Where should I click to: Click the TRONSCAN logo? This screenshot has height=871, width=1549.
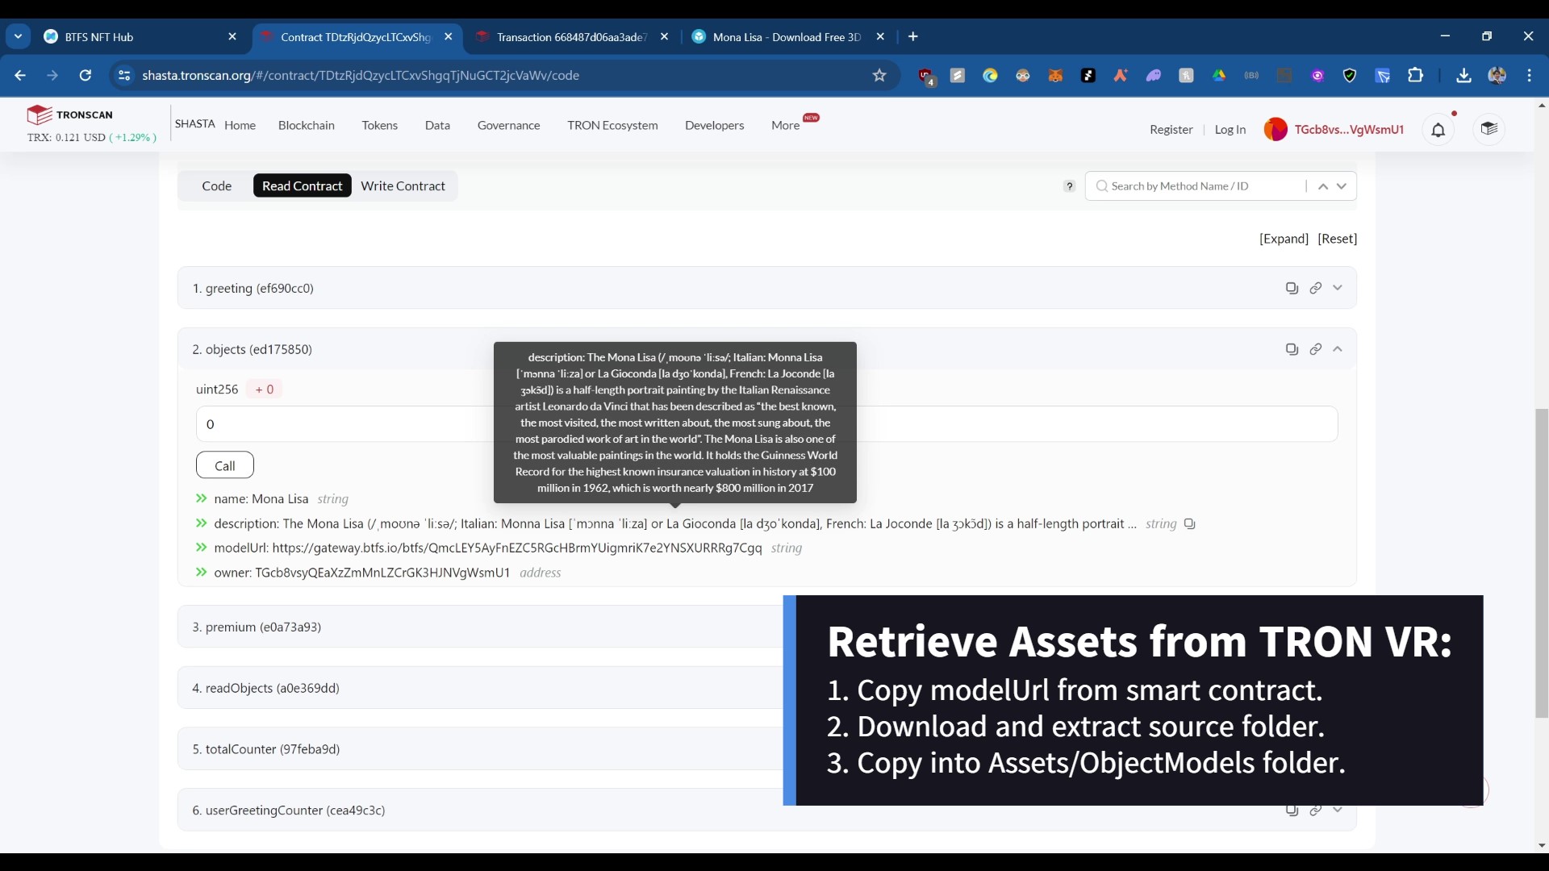[70, 115]
